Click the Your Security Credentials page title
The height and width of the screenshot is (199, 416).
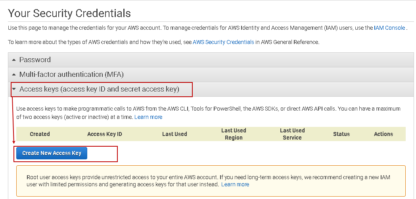tap(69, 13)
